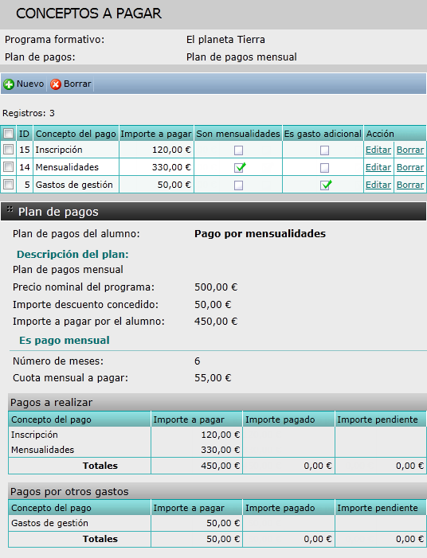Image resolution: width=427 pixels, height=558 pixels.
Task: Click the green Nuevo plus icon
Action: 9,84
